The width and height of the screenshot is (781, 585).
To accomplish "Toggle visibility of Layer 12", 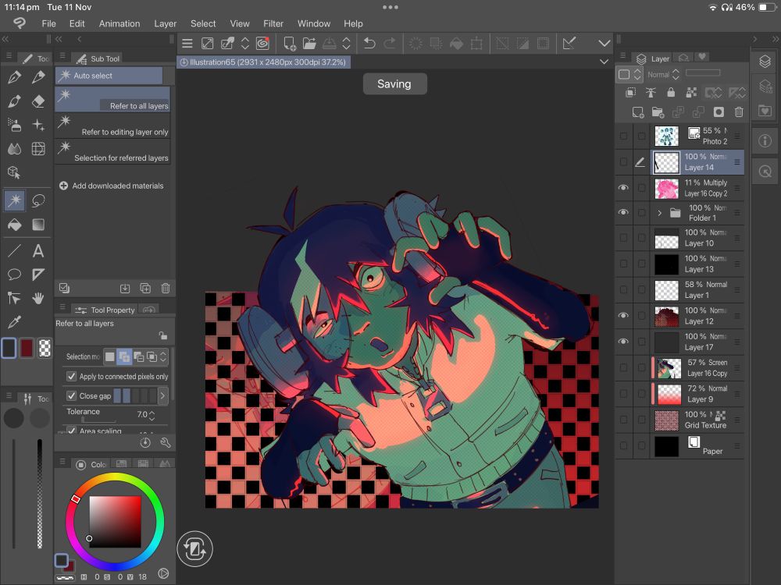I will click(x=623, y=315).
